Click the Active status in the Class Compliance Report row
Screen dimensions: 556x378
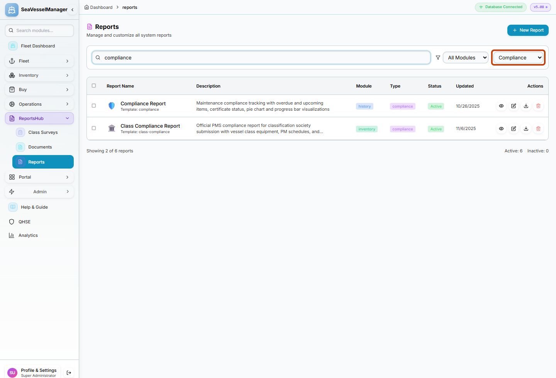[436, 129]
